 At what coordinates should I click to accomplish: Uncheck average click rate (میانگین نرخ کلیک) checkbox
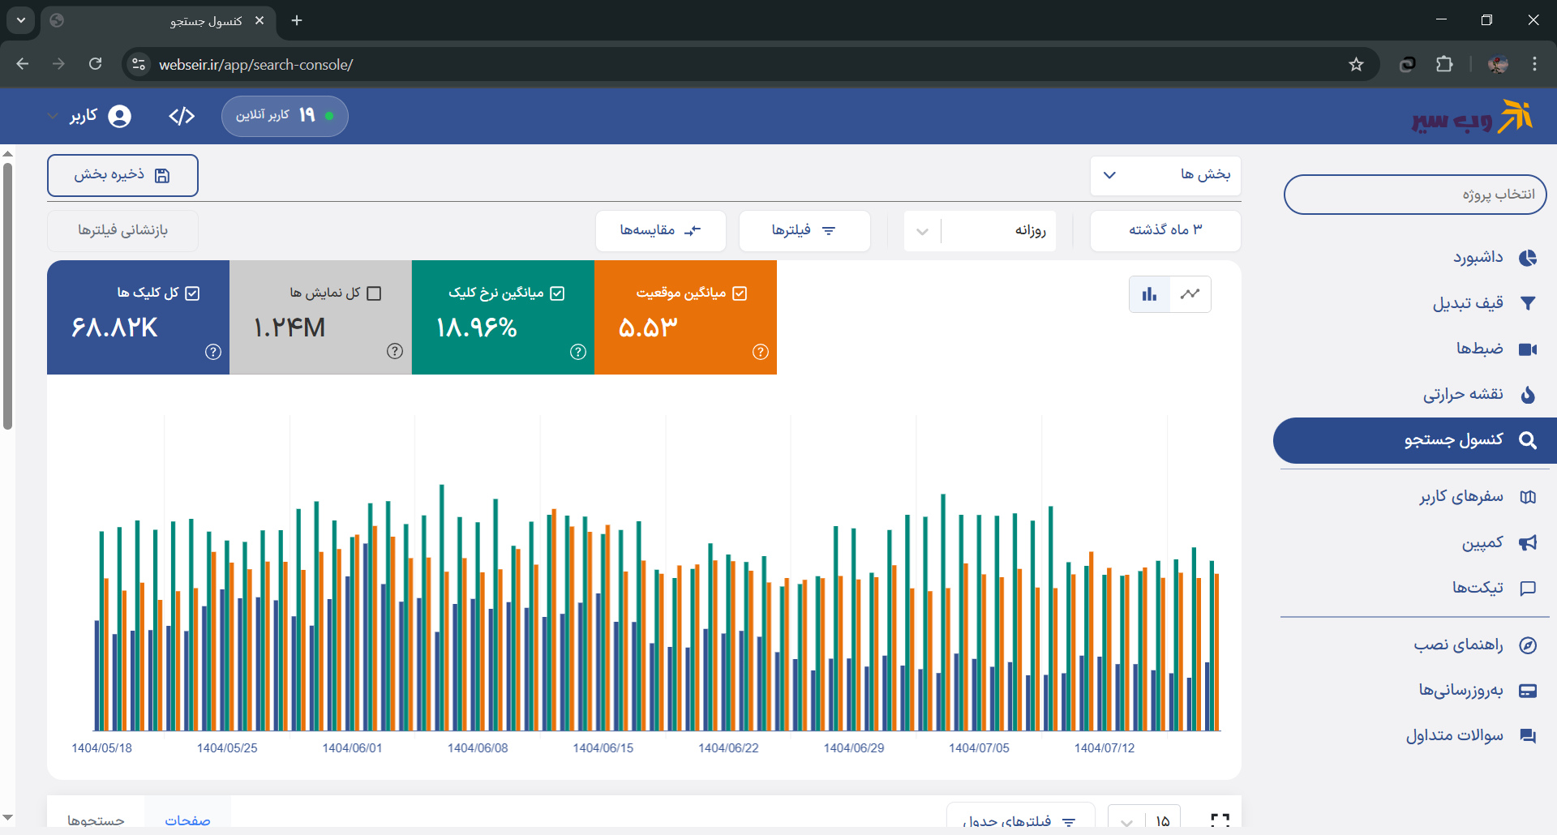[x=557, y=293]
